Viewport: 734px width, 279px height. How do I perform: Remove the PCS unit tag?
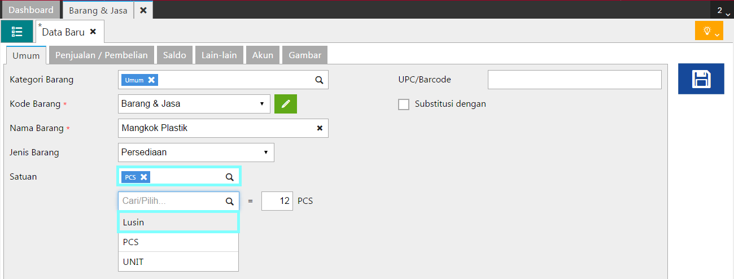[144, 177]
